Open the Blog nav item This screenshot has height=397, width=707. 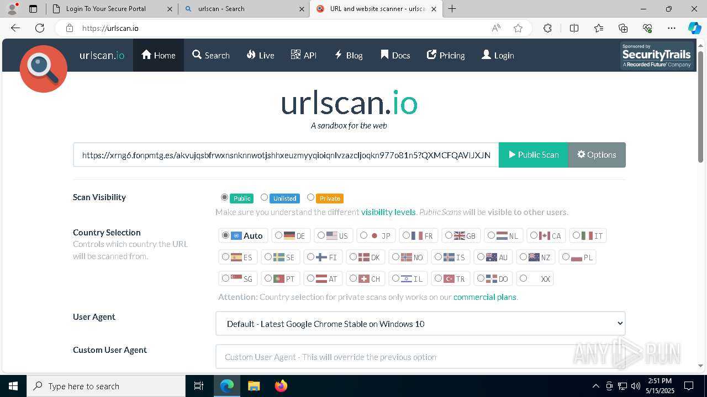349,55
